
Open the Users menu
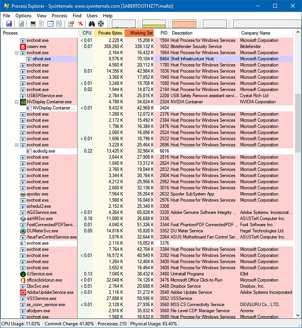point(92,16)
